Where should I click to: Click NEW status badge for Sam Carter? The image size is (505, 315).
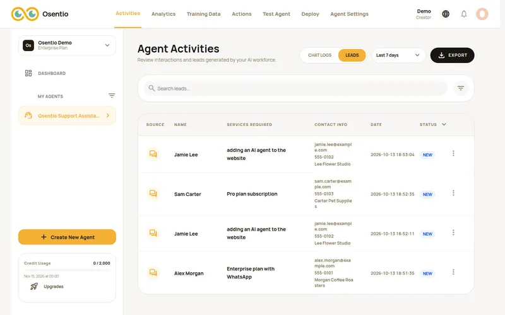(427, 195)
